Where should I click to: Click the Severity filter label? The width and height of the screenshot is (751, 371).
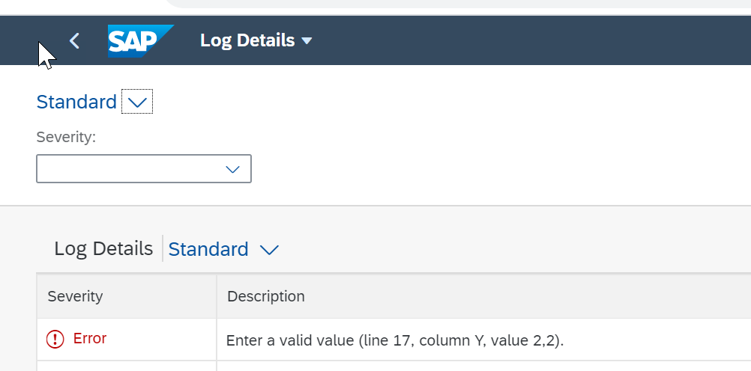66,137
